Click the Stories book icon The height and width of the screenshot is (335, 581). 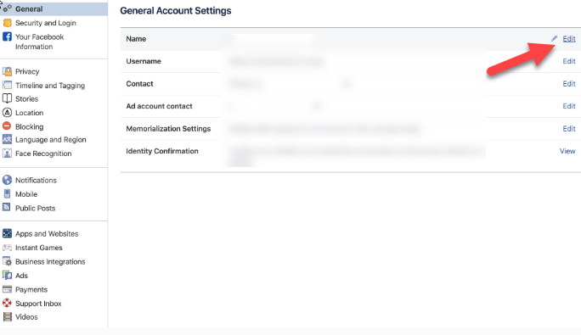tap(7, 98)
